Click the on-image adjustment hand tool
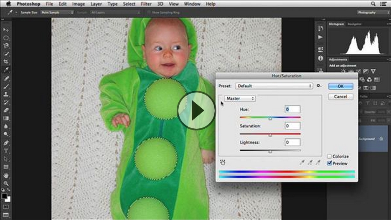 tap(223, 162)
